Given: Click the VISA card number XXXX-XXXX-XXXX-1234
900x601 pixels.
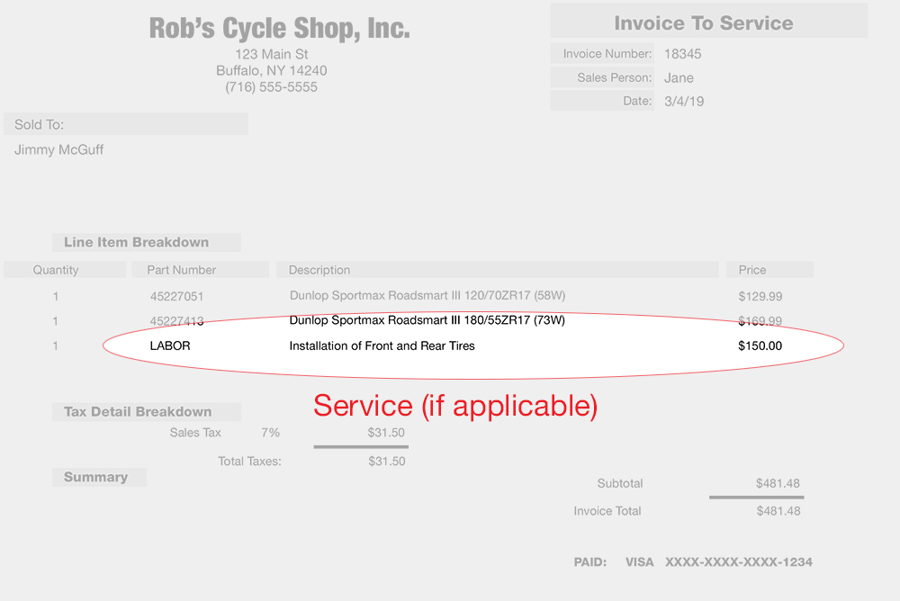Looking at the screenshot, I should point(738,562).
